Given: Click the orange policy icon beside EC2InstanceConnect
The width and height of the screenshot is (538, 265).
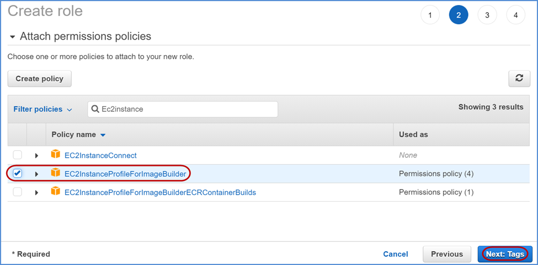Looking at the screenshot, I should coord(55,155).
